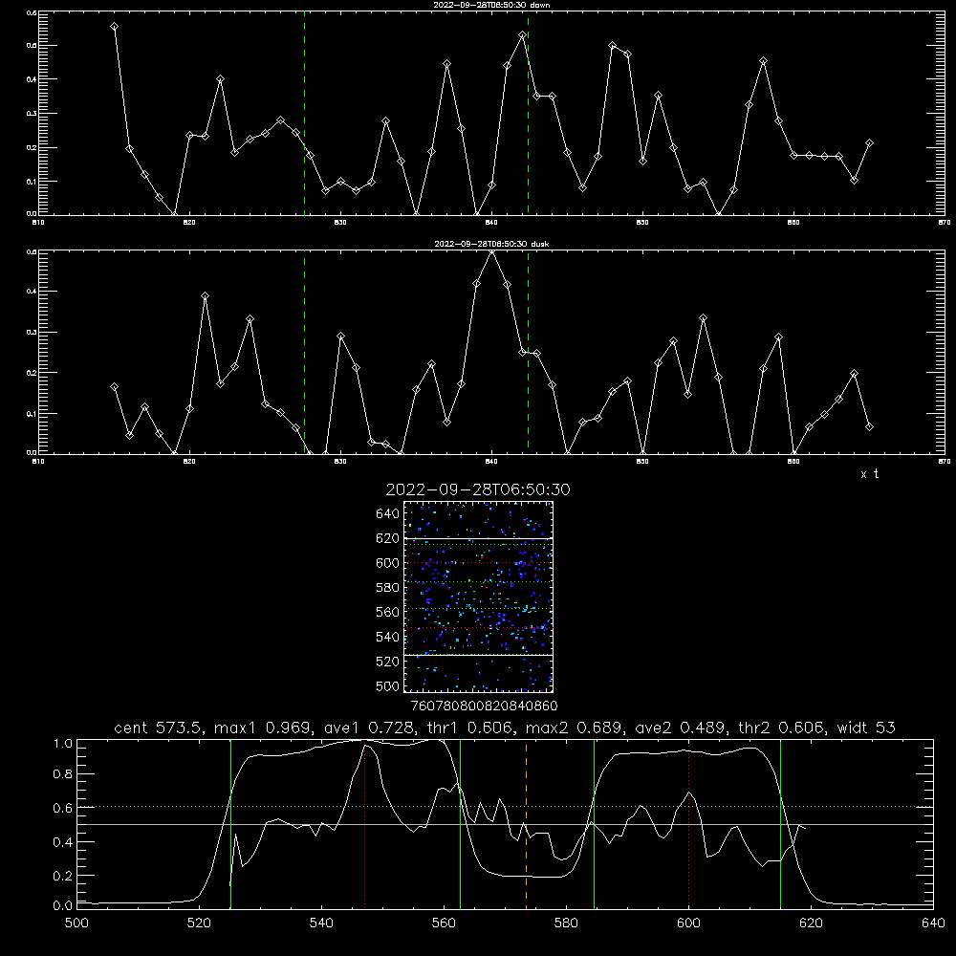Viewport: 956px width, 956px height.
Task: Click the white line at 620 in scatter image
Action: tap(479, 538)
